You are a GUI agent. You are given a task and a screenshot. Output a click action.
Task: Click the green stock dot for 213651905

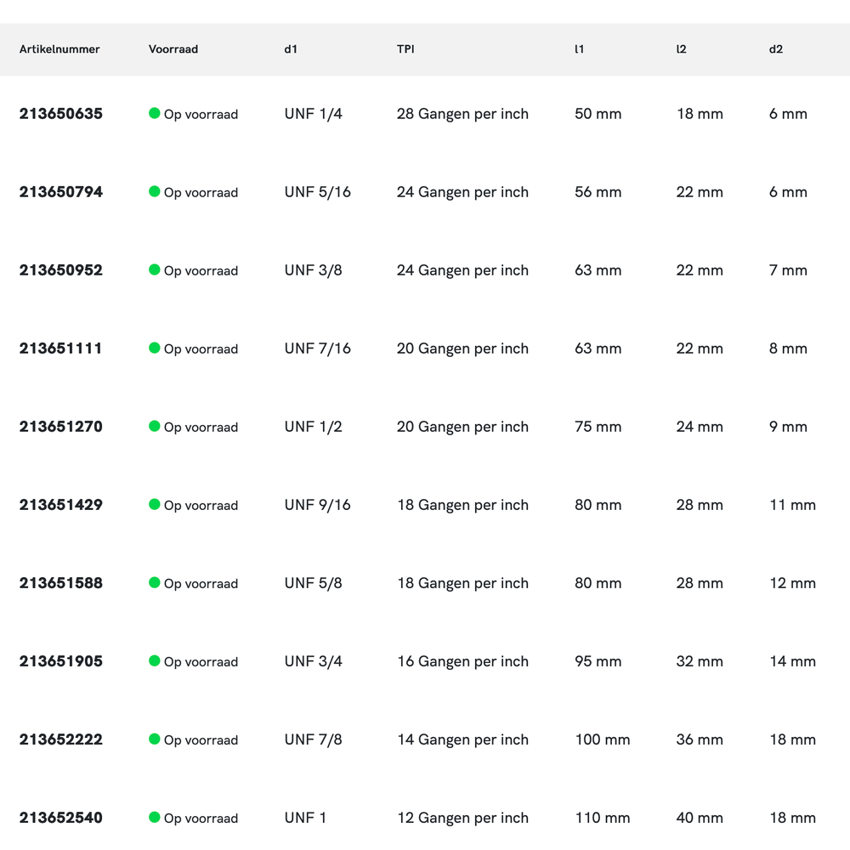pyautogui.click(x=155, y=660)
